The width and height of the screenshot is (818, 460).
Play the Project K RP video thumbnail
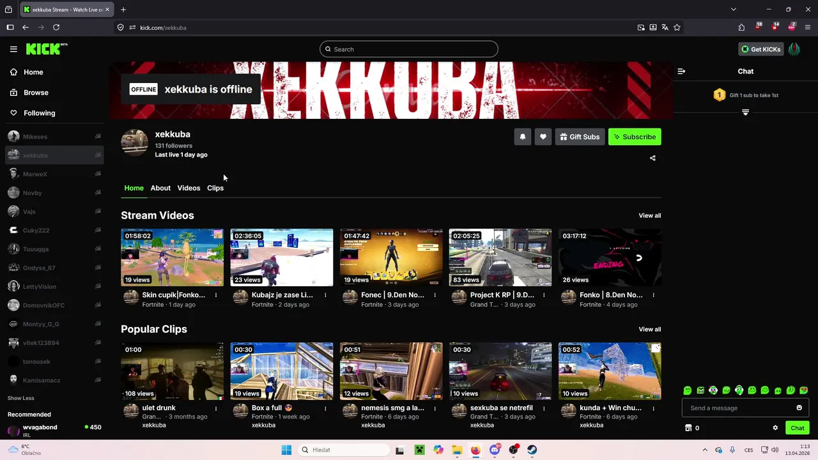[x=500, y=257]
